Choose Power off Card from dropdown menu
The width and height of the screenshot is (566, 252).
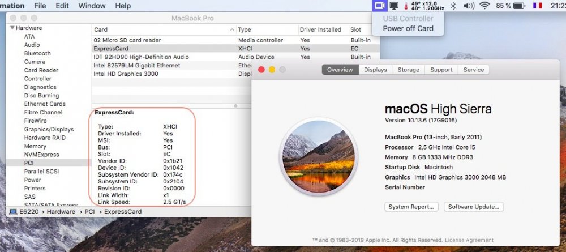(x=408, y=28)
